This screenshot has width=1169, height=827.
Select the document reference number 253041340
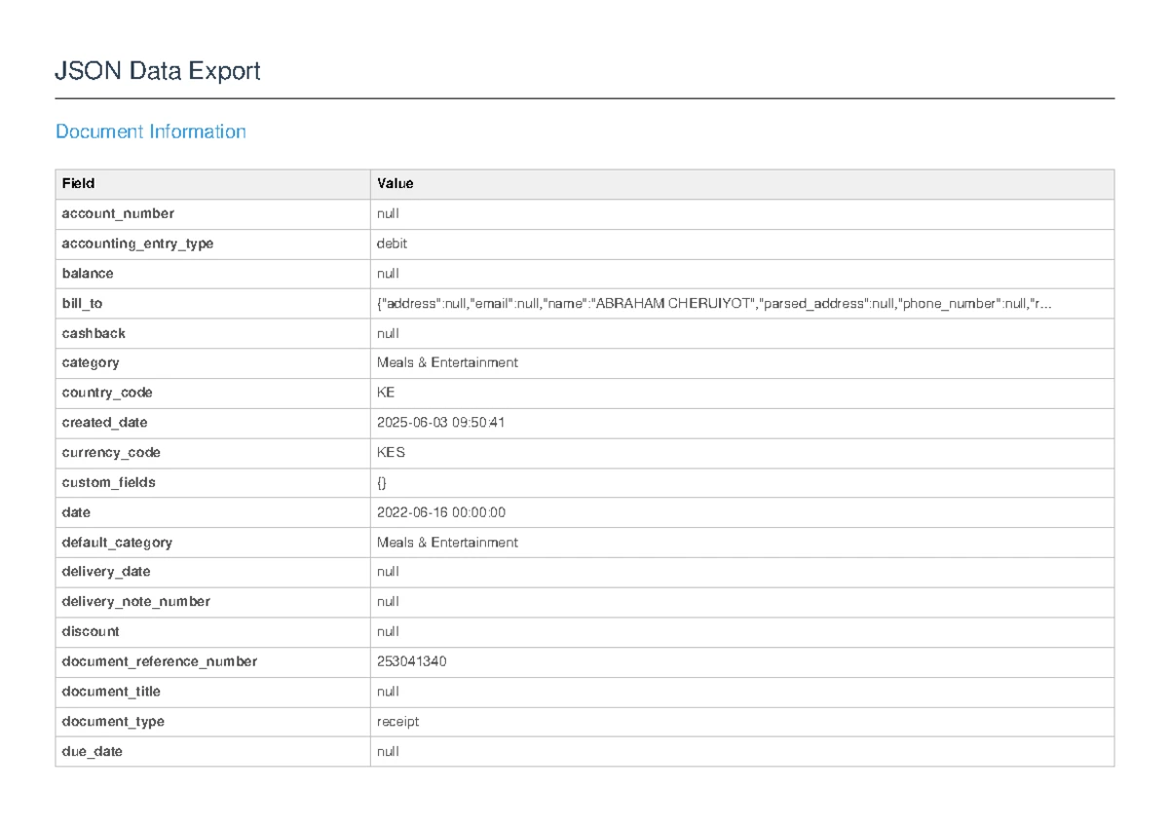(411, 661)
